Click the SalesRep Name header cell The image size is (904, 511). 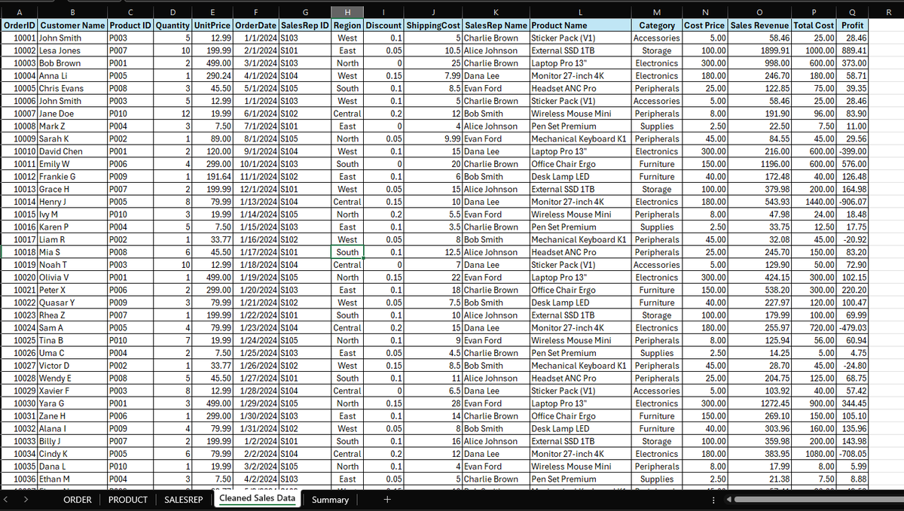496,25
